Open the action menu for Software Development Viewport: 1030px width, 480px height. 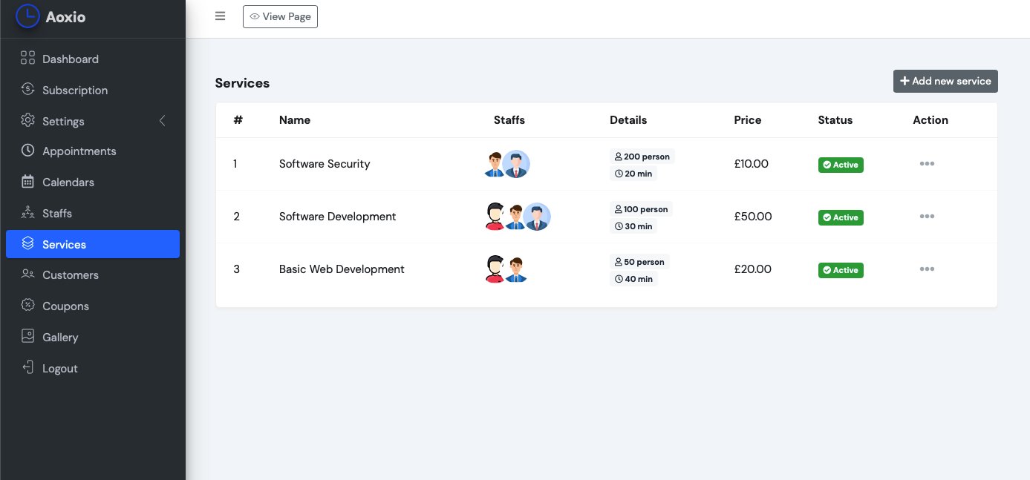pos(927,216)
